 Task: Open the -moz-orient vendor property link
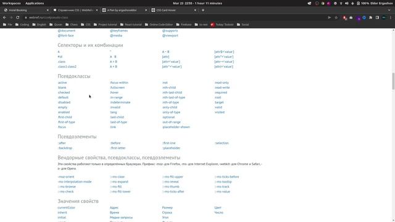point(66,177)
